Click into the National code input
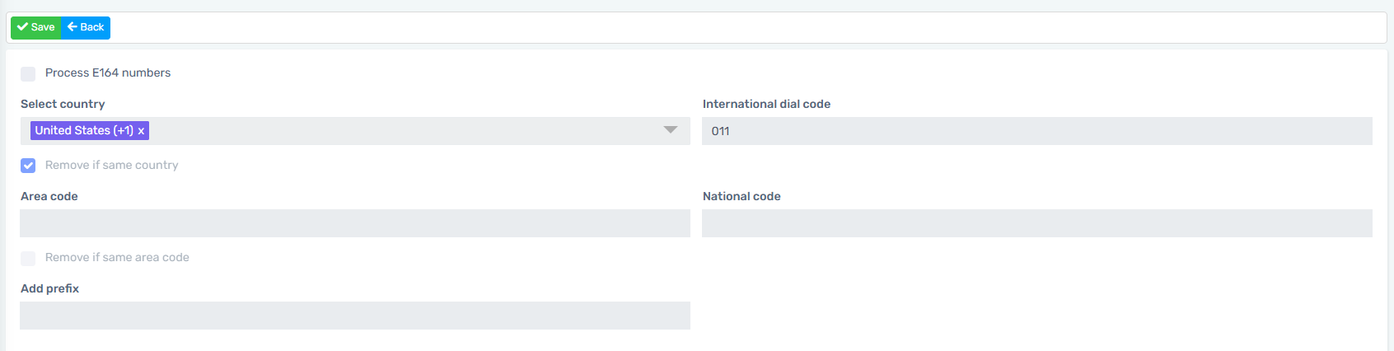 1037,223
